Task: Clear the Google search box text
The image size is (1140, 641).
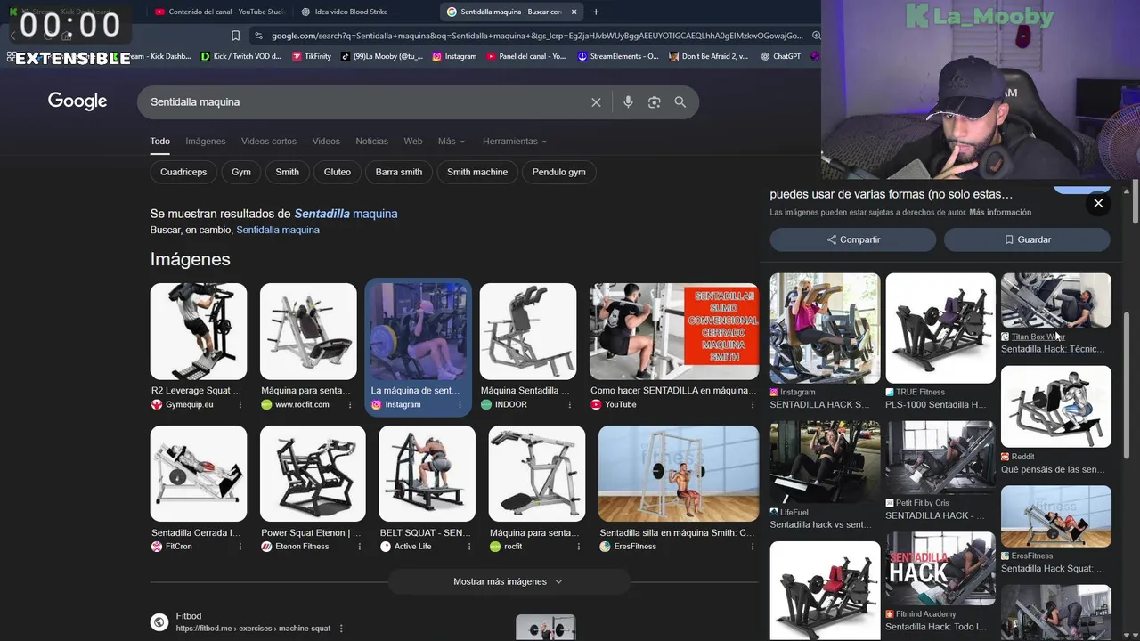Action: point(596,102)
